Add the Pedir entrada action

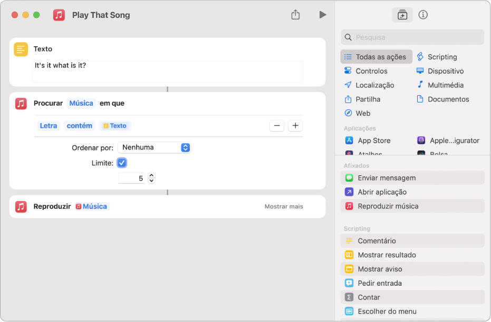(412, 283)
